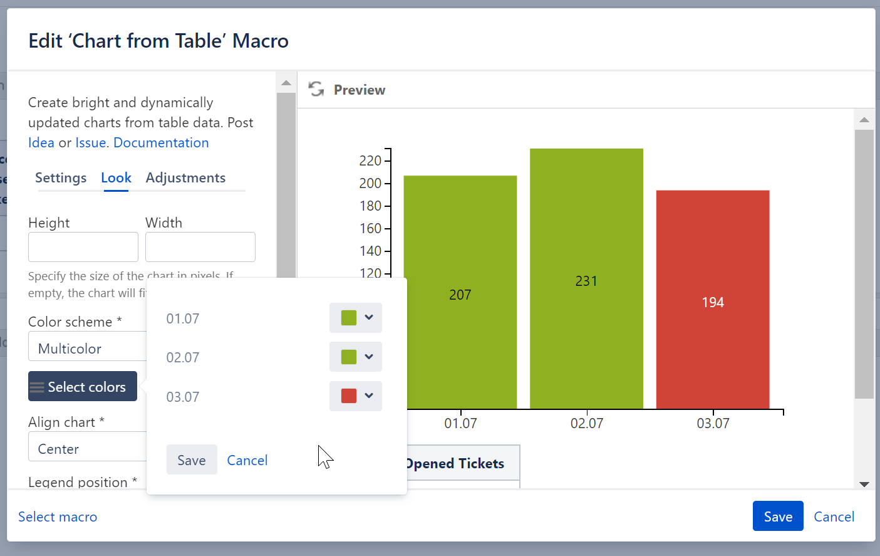Image resolution: width=880 pixels, height=556 pixels.
Task: Cancel the color selection popup
Action: tap(247, 460)
